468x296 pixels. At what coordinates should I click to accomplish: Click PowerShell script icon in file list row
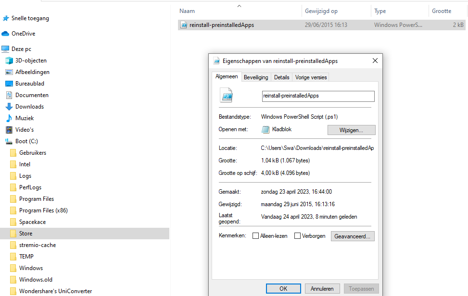tap(184, 25)
